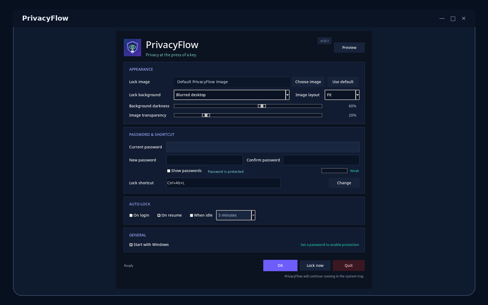Click Use default button
Viewport: 488px width, 305px height.
coord(343,82)
